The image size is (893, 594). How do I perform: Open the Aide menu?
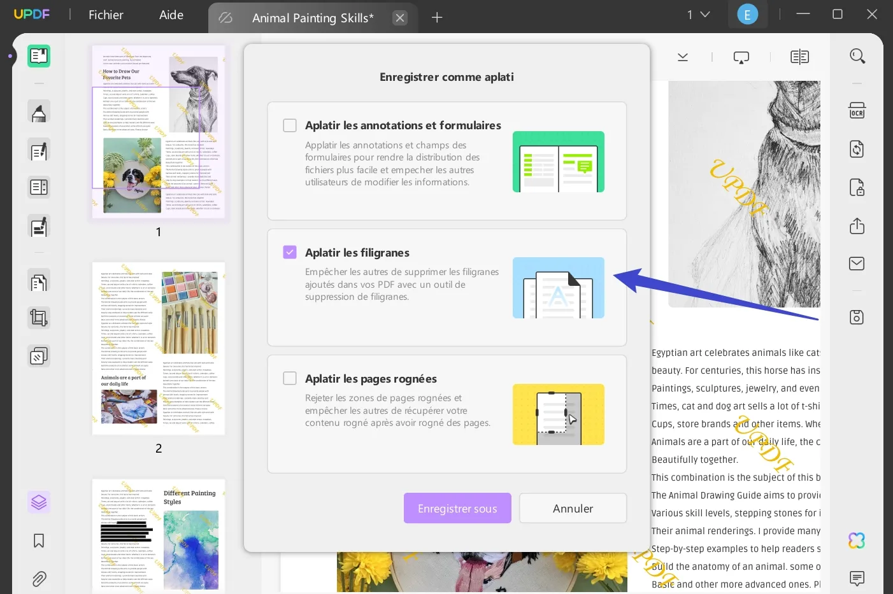[x=171, y=15]
